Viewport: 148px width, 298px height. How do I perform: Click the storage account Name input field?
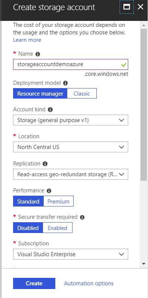coord(71,65)
